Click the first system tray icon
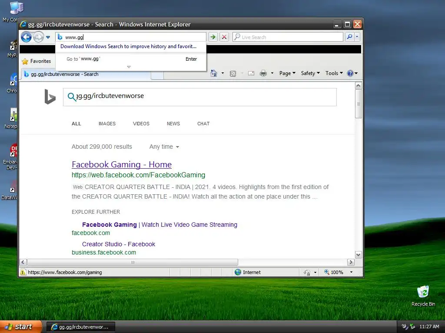Image resolution: width=445 pixels, height=333 pixels. pyautogui.click(x=405, y=327)
